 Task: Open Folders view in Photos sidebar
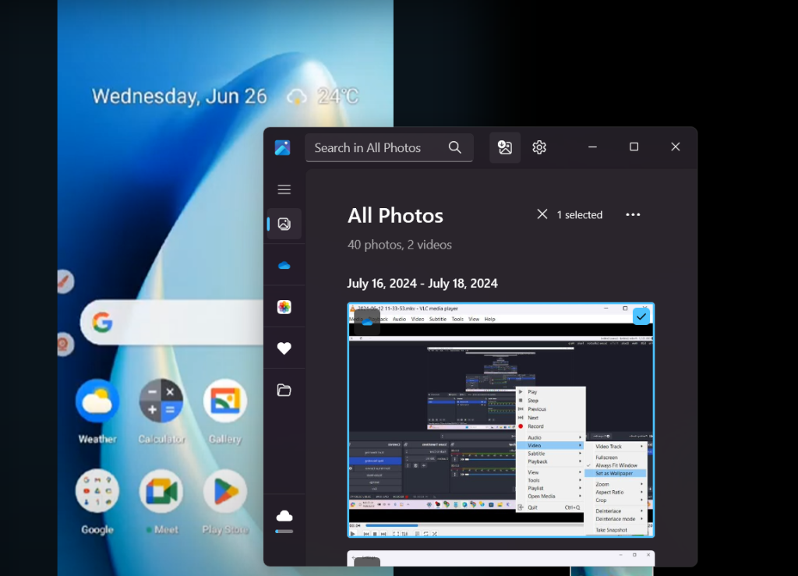pos(284,390)
